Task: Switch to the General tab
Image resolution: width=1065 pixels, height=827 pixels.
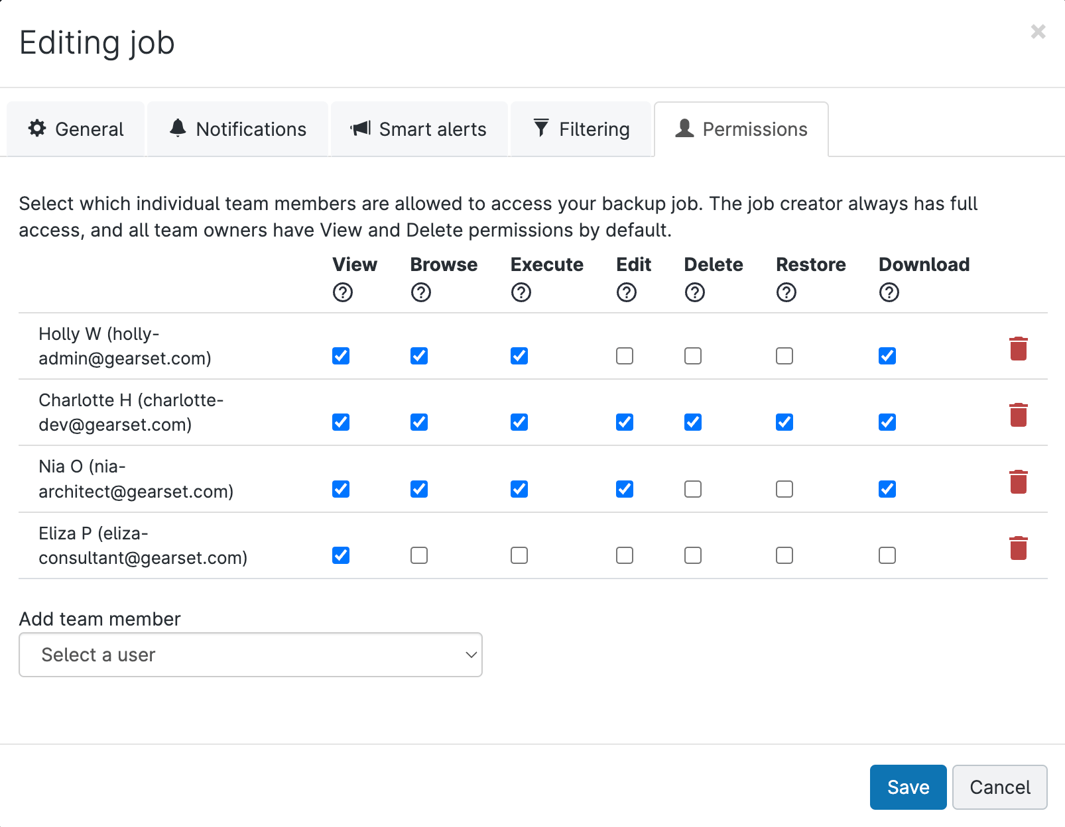Action: point(76,129)
